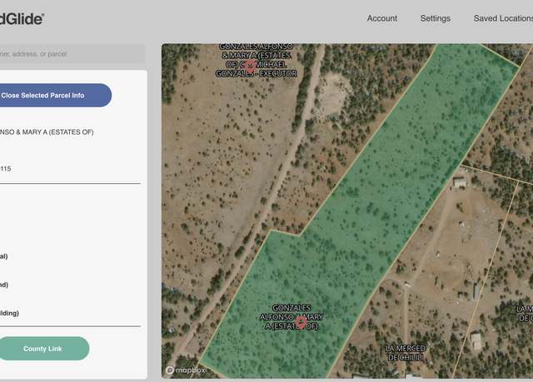Click the Mapbox logo on the map

coord(186,370)
